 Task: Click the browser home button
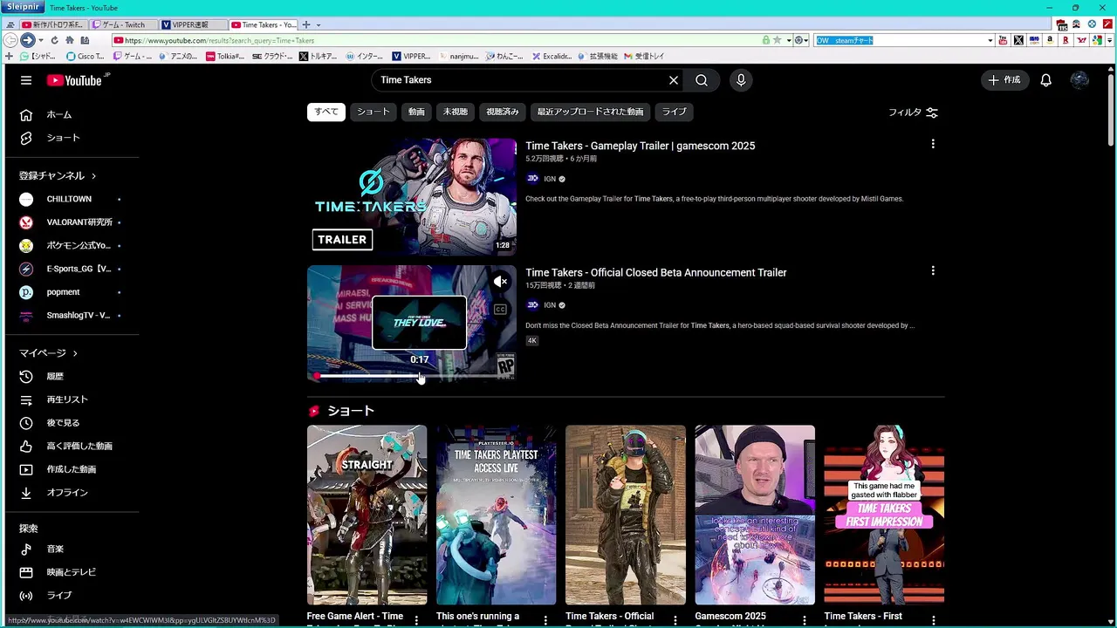69,40
